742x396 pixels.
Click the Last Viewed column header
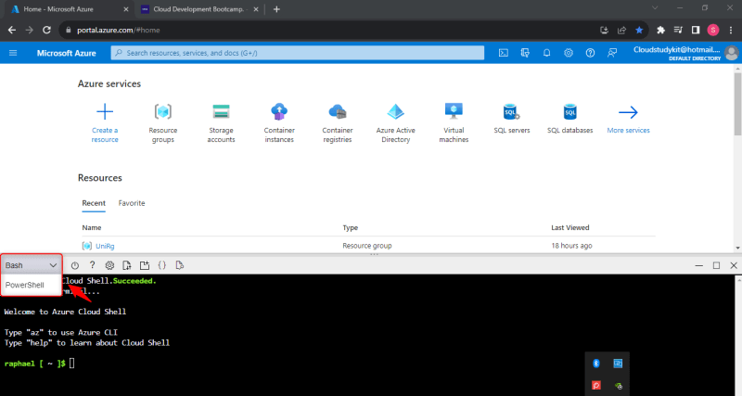click(569, 227)
